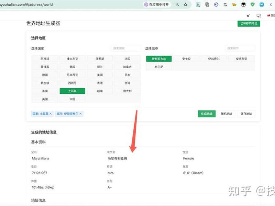Open the yellow folders extension icon
Viewport: 275px width, 206px height.
[234, 4]
